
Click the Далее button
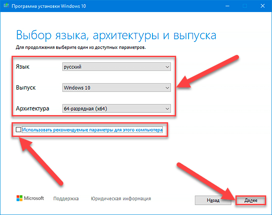[x=251, y=200]
